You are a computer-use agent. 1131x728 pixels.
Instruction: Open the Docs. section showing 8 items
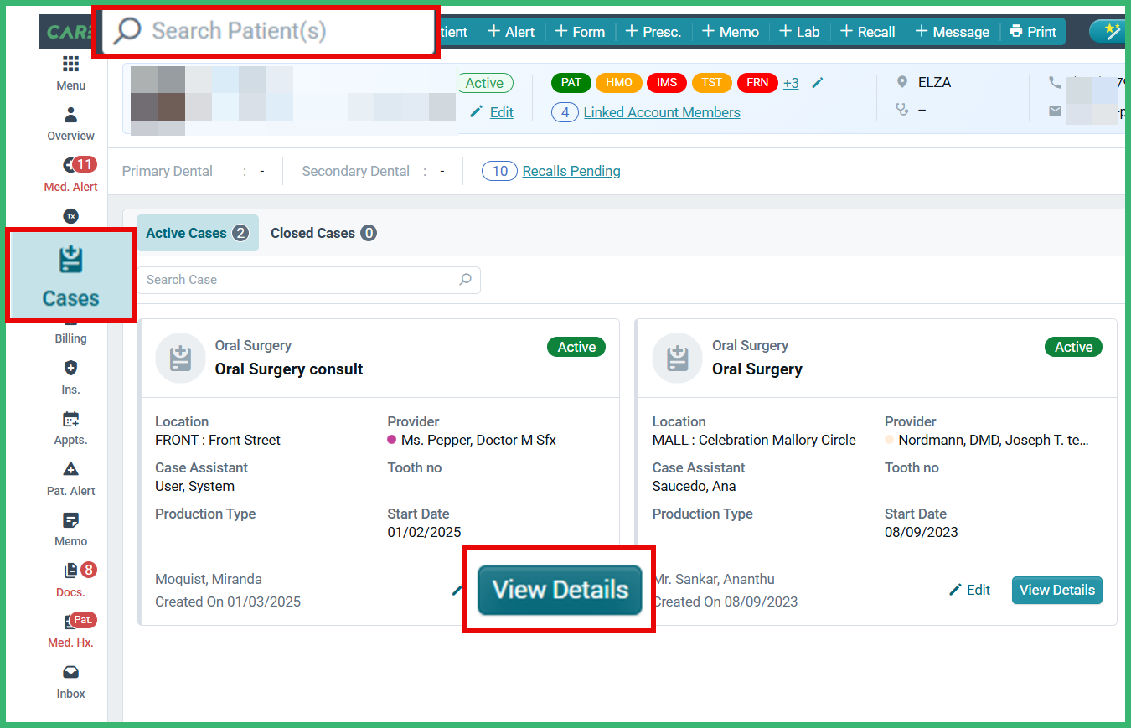pos(70,581)
